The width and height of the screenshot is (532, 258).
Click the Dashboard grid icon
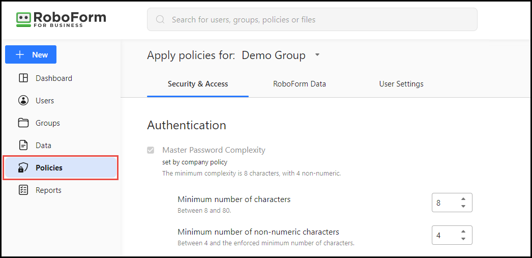[x=23, y=78]
